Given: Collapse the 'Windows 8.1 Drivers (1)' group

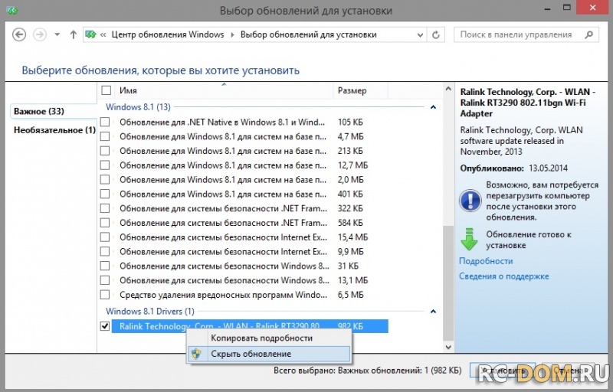Looking at the screenshot, I should 433,312.
